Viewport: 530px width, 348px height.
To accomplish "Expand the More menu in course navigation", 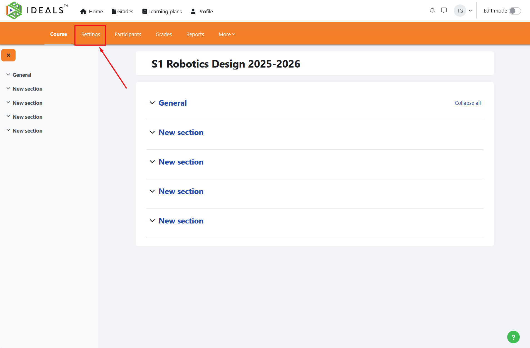I will coord(227,34).
